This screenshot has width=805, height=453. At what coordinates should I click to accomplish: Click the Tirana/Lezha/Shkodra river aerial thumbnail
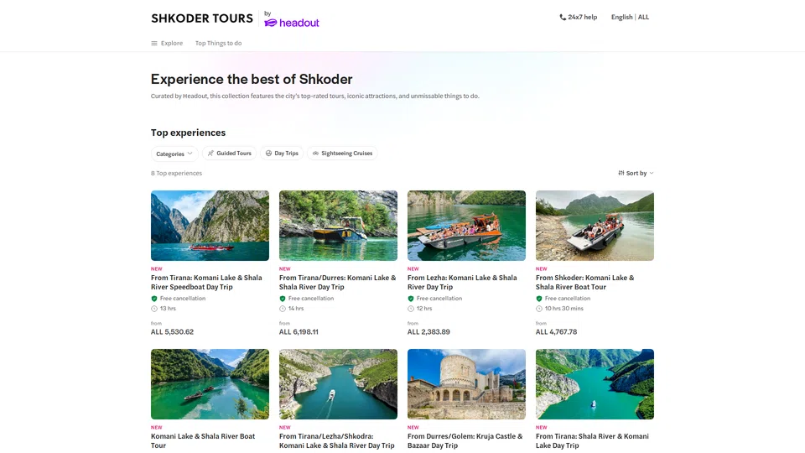coord(338,384)
